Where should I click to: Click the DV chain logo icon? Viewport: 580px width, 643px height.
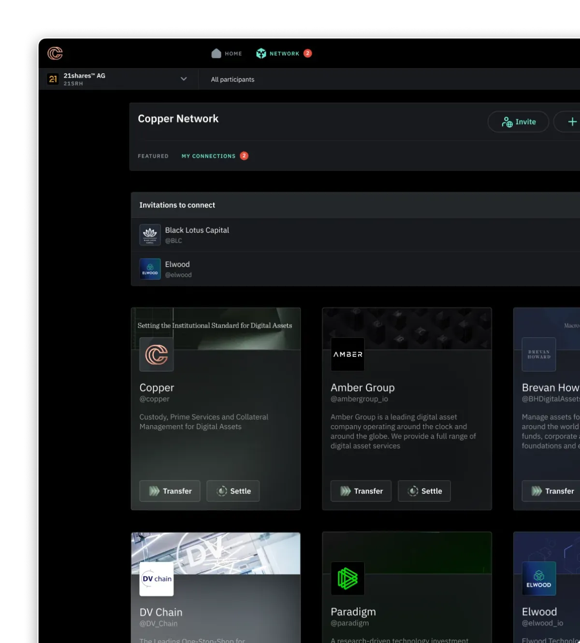click(157, 579)
